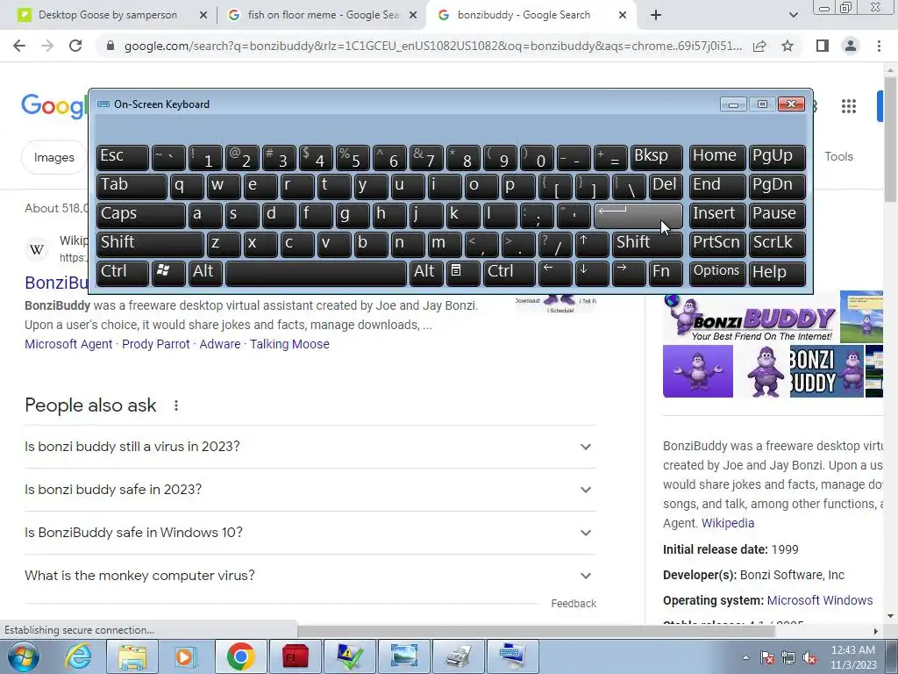Open purple gorilla arms-out thumbnail

pyautogui.click(x=697, y=371)
